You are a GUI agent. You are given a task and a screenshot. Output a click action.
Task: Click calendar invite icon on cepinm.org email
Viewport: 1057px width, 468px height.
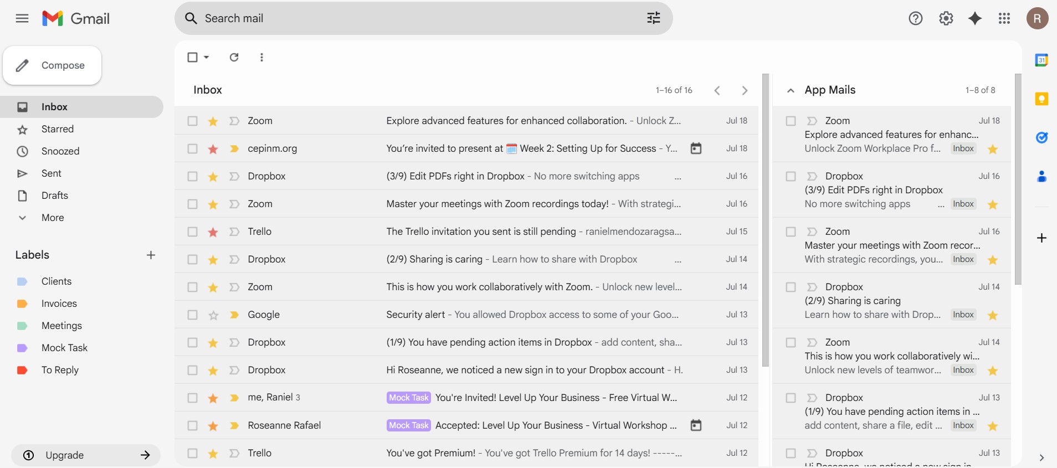pyautogui.click(x=696, y=148)
